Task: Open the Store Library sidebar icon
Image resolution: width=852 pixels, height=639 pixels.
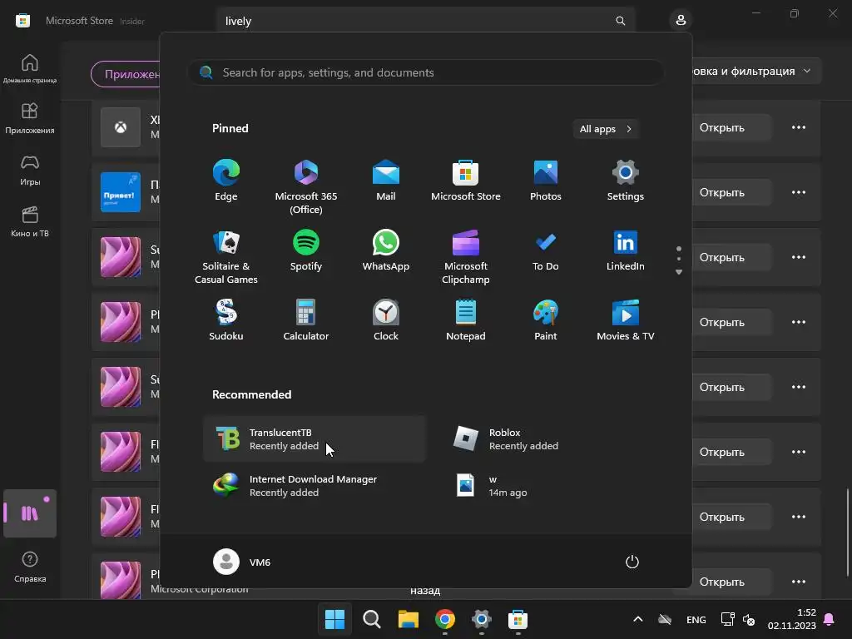Action: coord(30,513)
